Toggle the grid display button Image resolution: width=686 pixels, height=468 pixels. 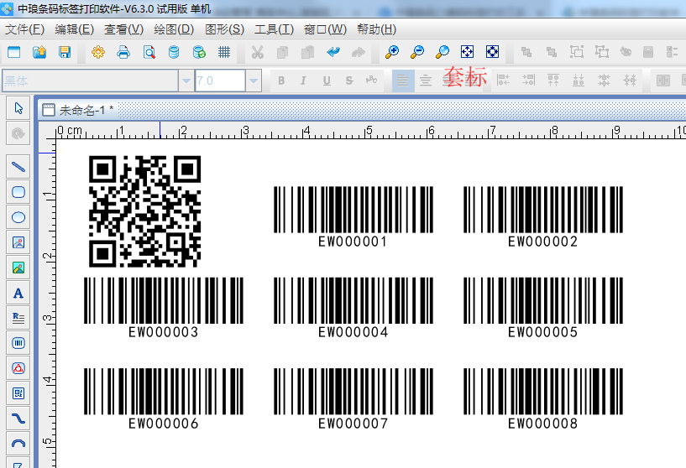[x=224, y=52]
